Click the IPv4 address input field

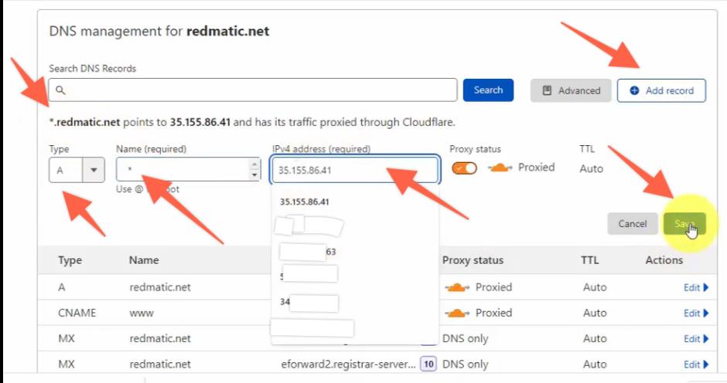point(355,170)
